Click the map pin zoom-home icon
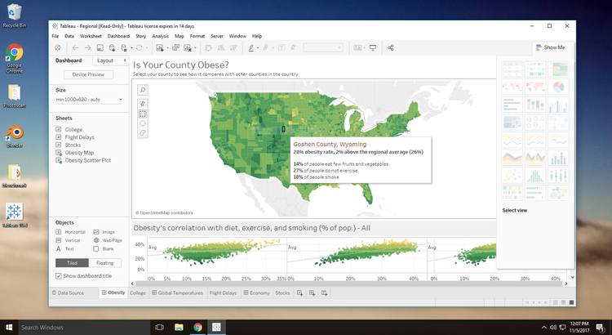Image resolution: width=612 pixels, height=335 pixels. coord(143,104)
